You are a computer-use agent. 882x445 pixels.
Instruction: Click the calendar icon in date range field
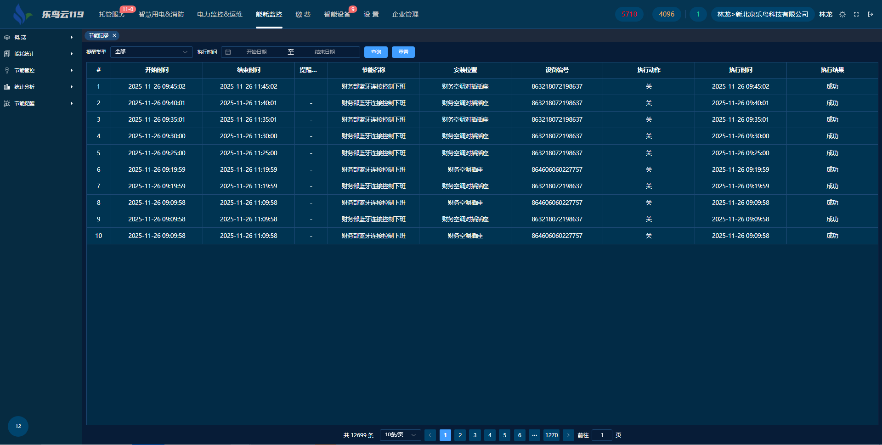tap(228, 52)
